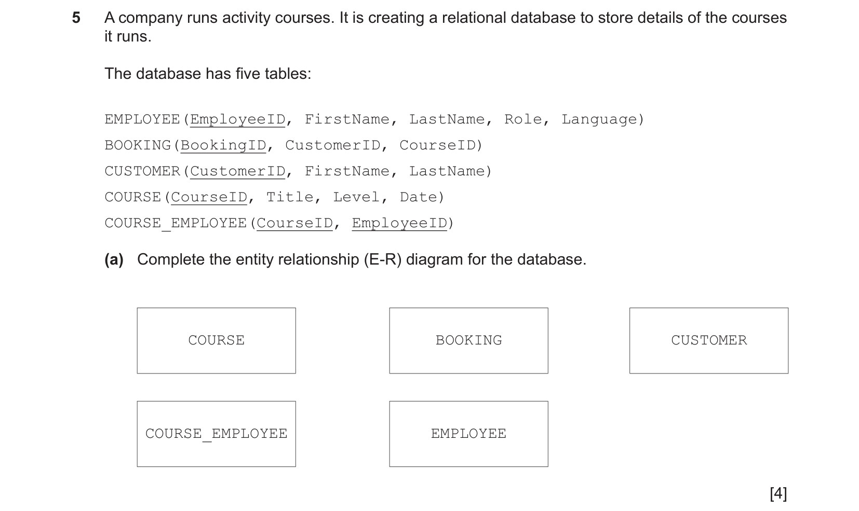
Task: Click the part (a) label
Action: coord(114,259)
